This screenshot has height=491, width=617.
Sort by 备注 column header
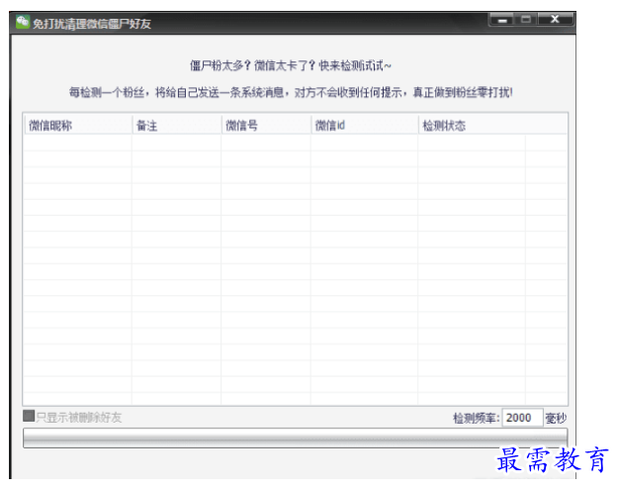tap(177, 126)
